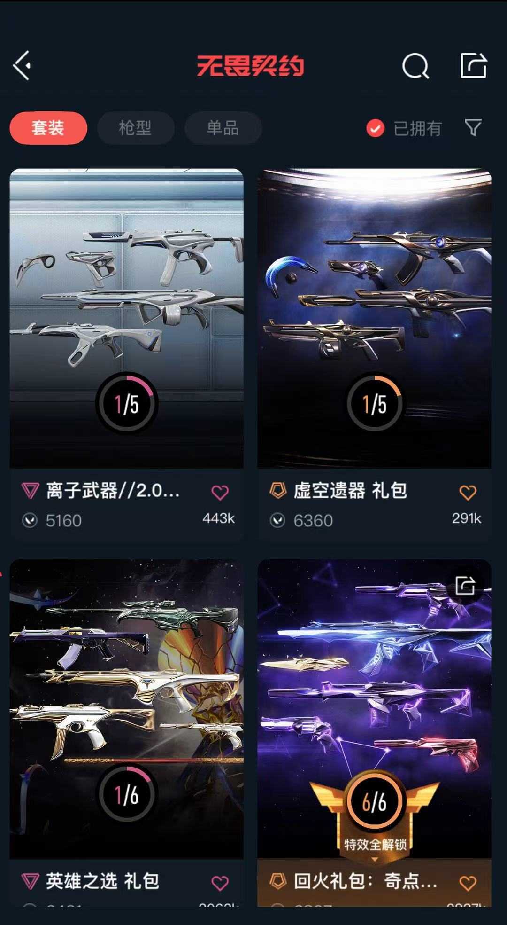The width and height of the screenshot is (507, 925).
Task: Expand the 特效全解锁 badge arrow
Action: click(x=375, y=859)
